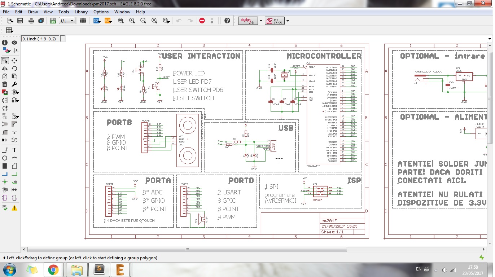Zoom out with the minus magnifier
Image resolution: width=495 pixels, height=277 pixels.
(x=143, y=21)
